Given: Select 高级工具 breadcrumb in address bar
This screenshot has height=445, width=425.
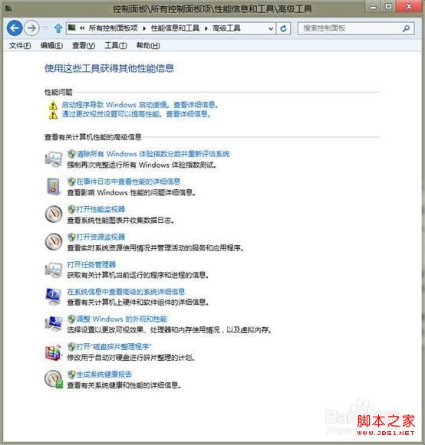Looking at the screenshot, I should coord(226,28).
